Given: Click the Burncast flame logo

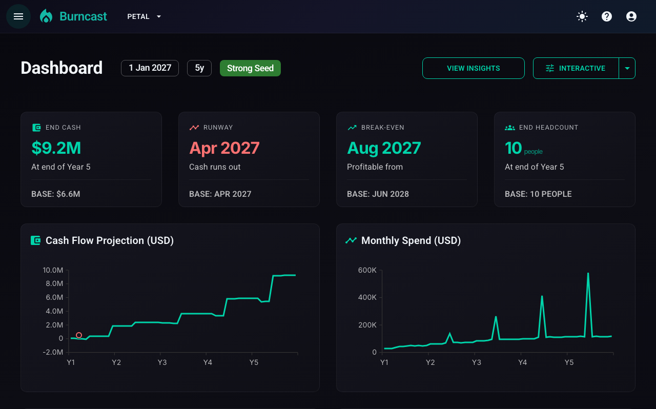Looking at the screenshot, I should 46,16.
